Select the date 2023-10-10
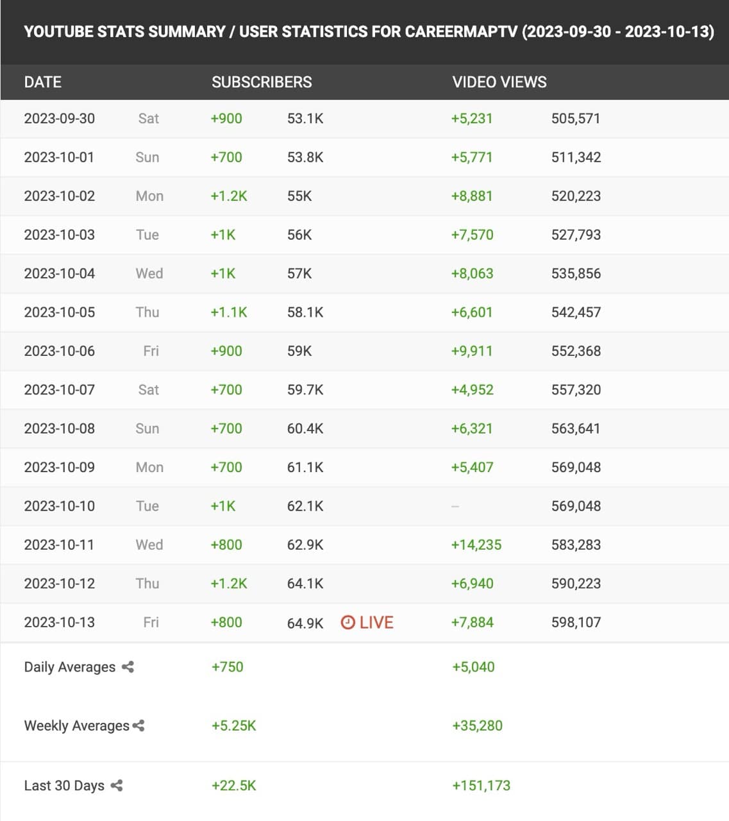The image size is (729, 821). tap(60, 506)
